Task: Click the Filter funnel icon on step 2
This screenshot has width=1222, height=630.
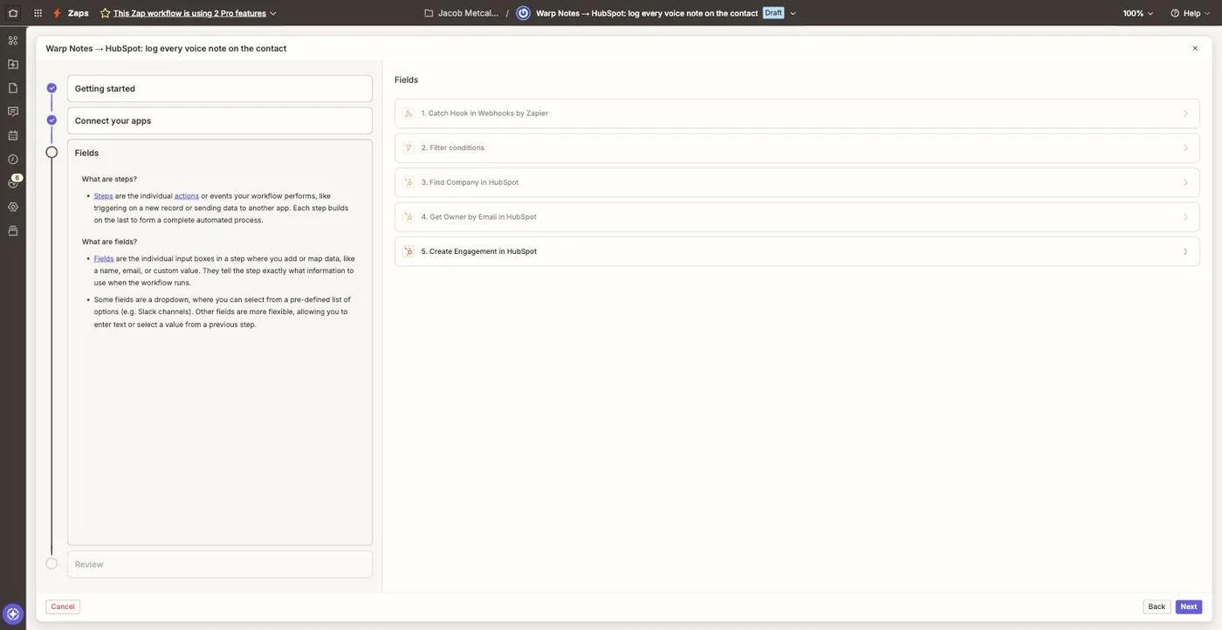Action: (408, 147)
